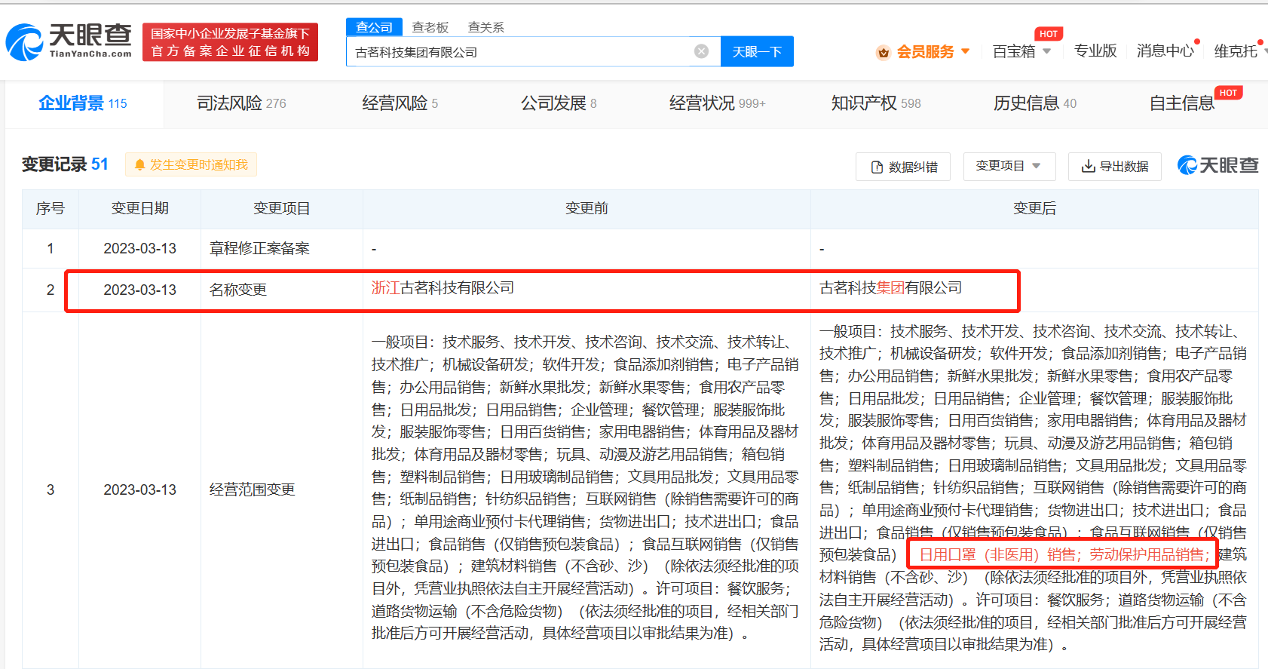
Task: Open the 消息中心 link
Action: click(1165, 51)
